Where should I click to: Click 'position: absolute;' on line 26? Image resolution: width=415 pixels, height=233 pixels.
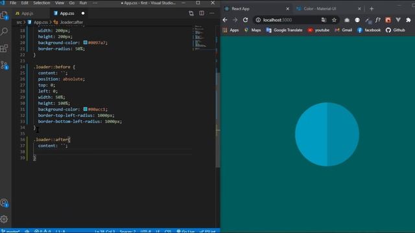(62, 79)
